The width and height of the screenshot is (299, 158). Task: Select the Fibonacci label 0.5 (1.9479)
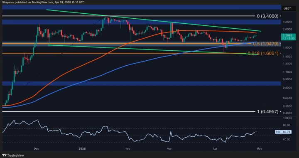266,44
